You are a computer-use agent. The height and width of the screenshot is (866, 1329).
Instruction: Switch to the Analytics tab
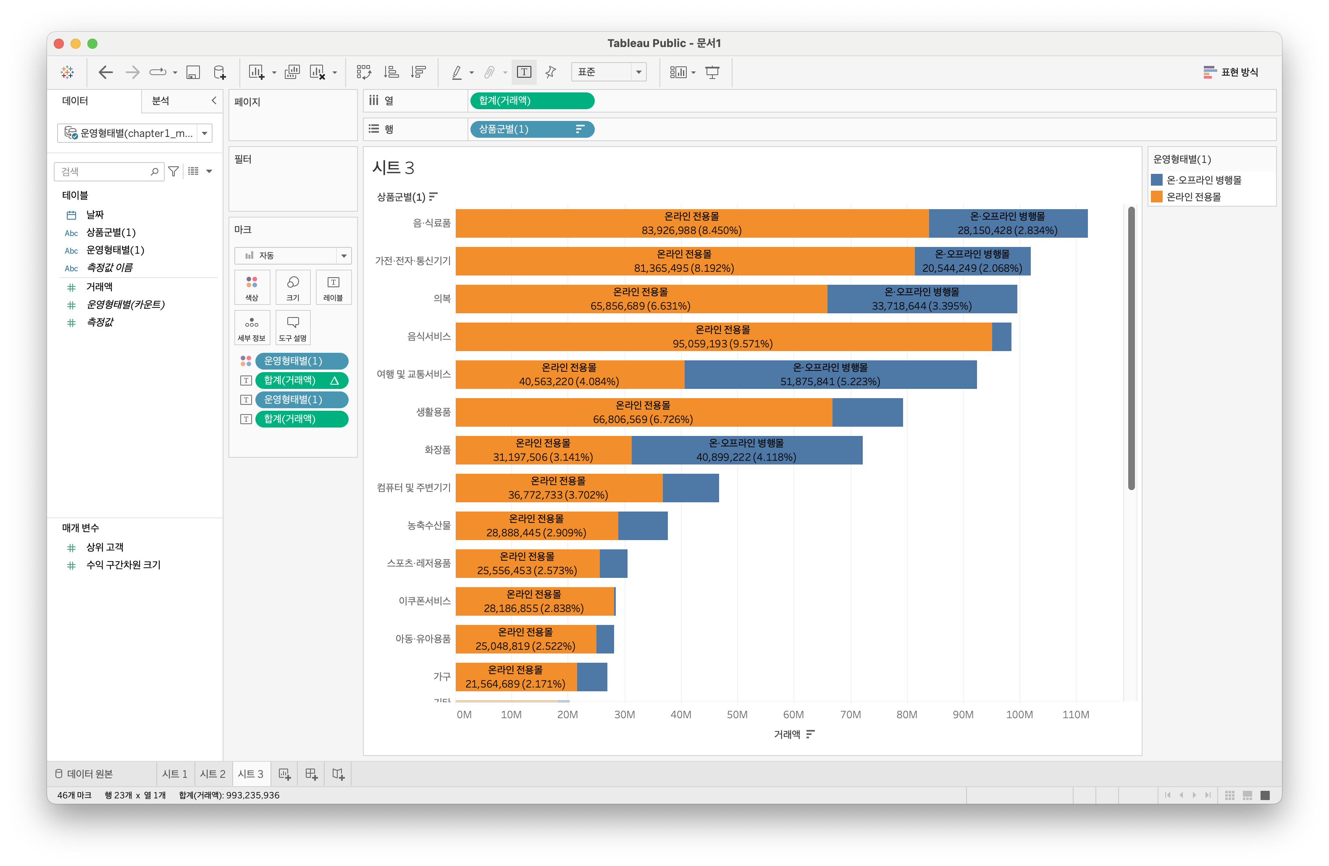coord(161,101)
